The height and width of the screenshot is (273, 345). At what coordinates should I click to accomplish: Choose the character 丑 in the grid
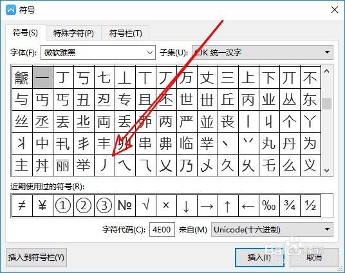84,100
